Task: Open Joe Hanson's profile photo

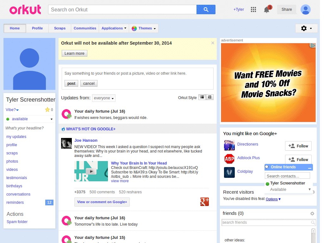Action: [66, 143]
